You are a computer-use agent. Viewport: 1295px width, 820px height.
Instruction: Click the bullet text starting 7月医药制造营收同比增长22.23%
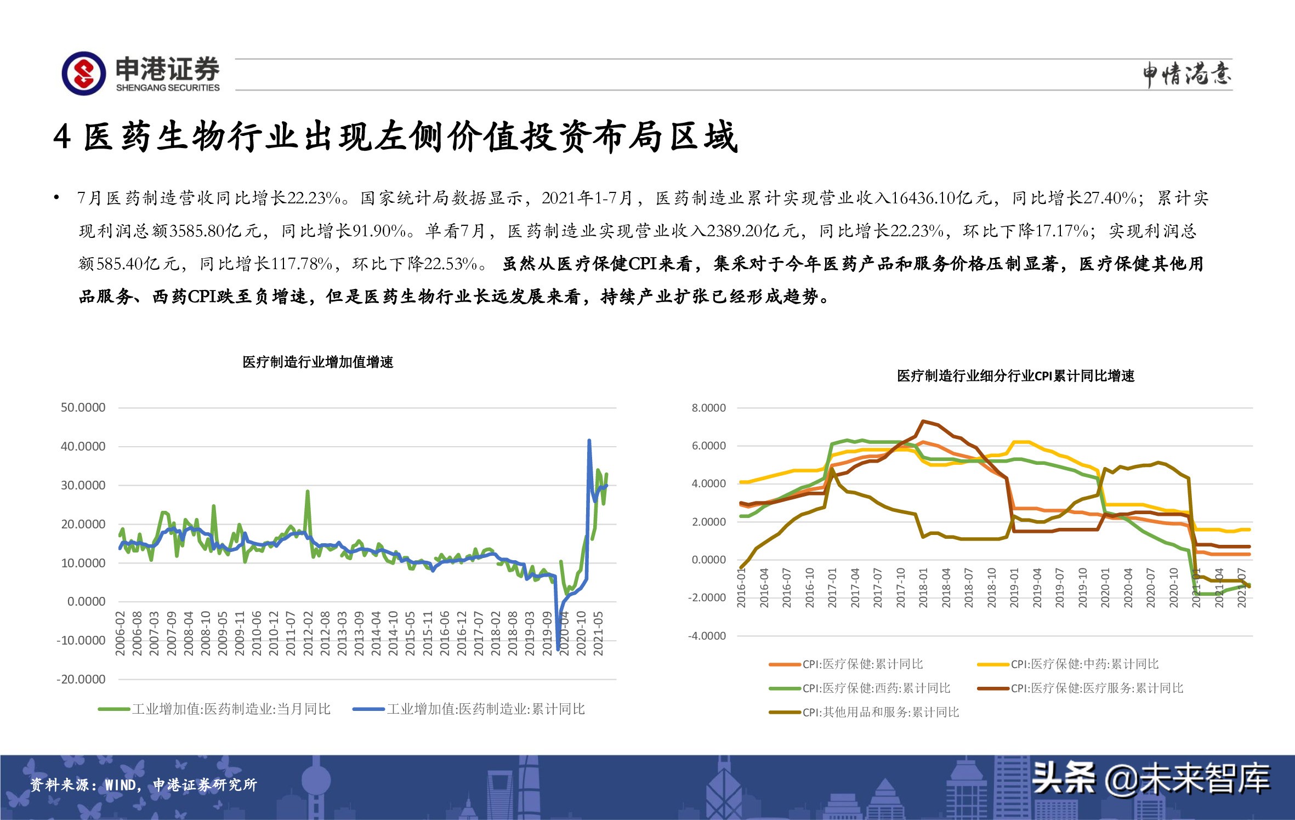(x=643, y=247)
